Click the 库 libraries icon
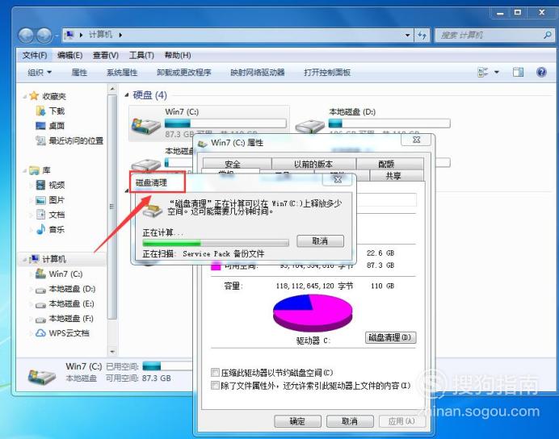Screen dimensions: 559x439 (34, 170)
